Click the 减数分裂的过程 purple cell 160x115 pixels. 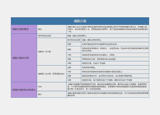(x=24, y=58)
